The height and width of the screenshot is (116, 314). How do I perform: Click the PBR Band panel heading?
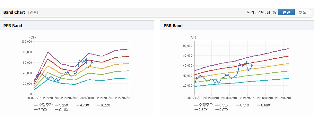tap(173, 25)
